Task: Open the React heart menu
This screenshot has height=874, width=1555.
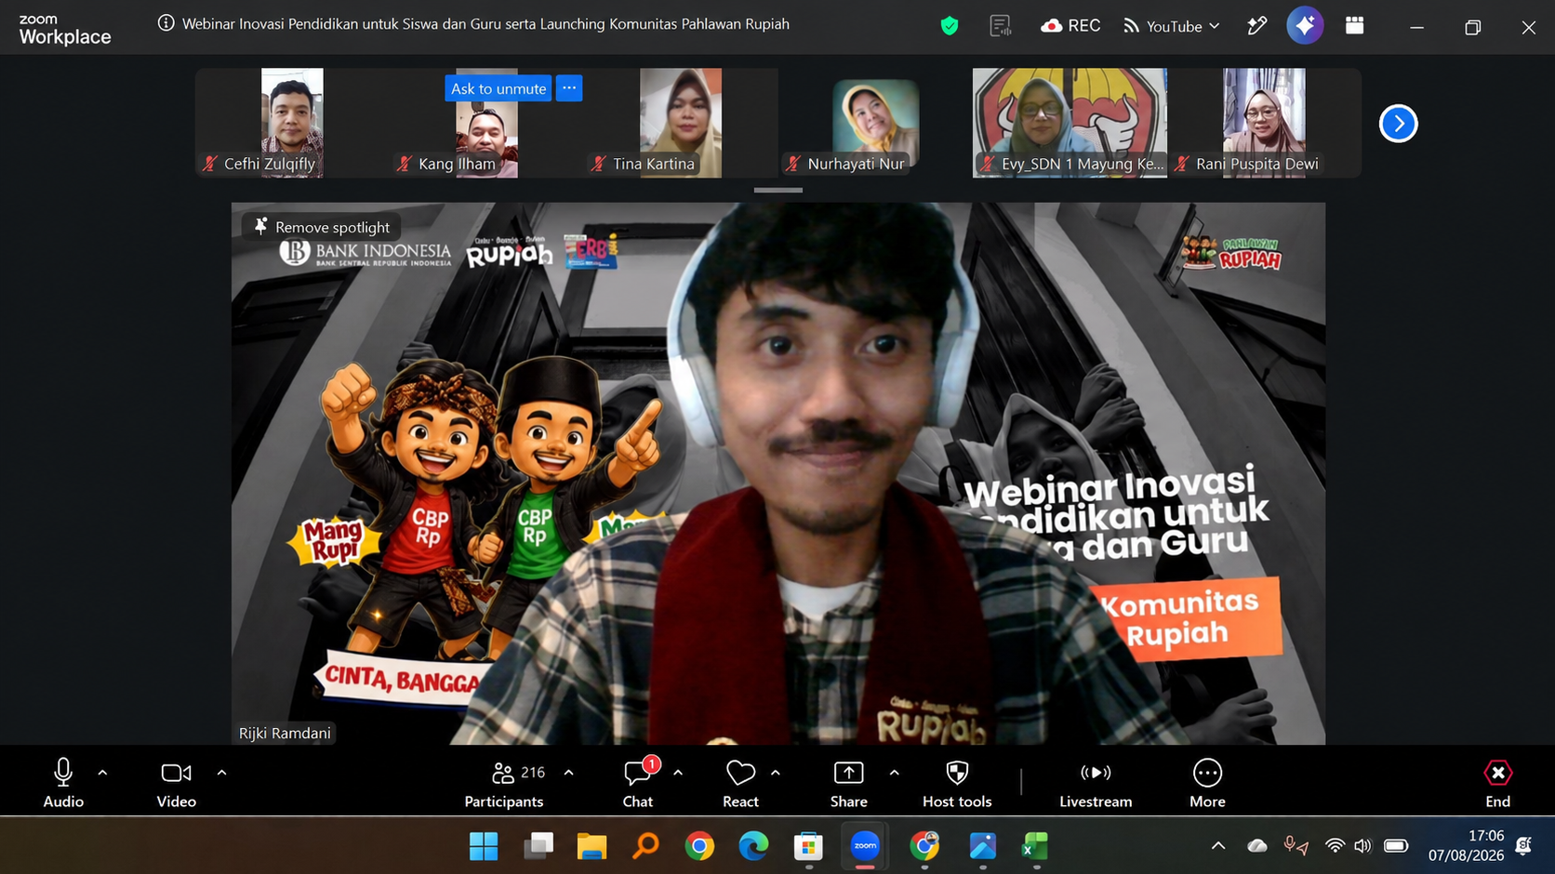Action: coord(740,783)
